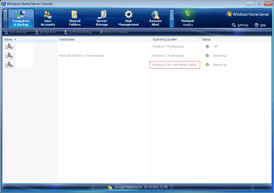The height and width of the screenshot is (193, 274).
Task: Show more tabs with the right double-chevron
Action: pyautogui.click(x=172, y=18)
